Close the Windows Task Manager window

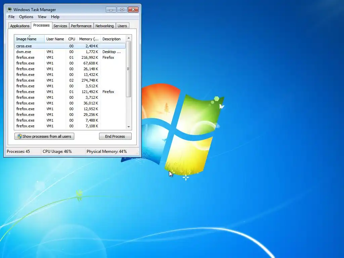[133, 10]
